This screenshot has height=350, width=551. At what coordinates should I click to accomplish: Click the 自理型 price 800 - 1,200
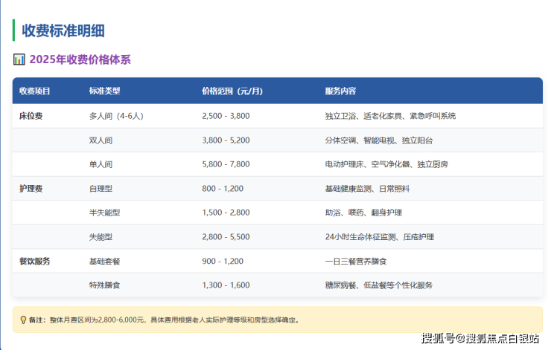(x=222, y=189)
